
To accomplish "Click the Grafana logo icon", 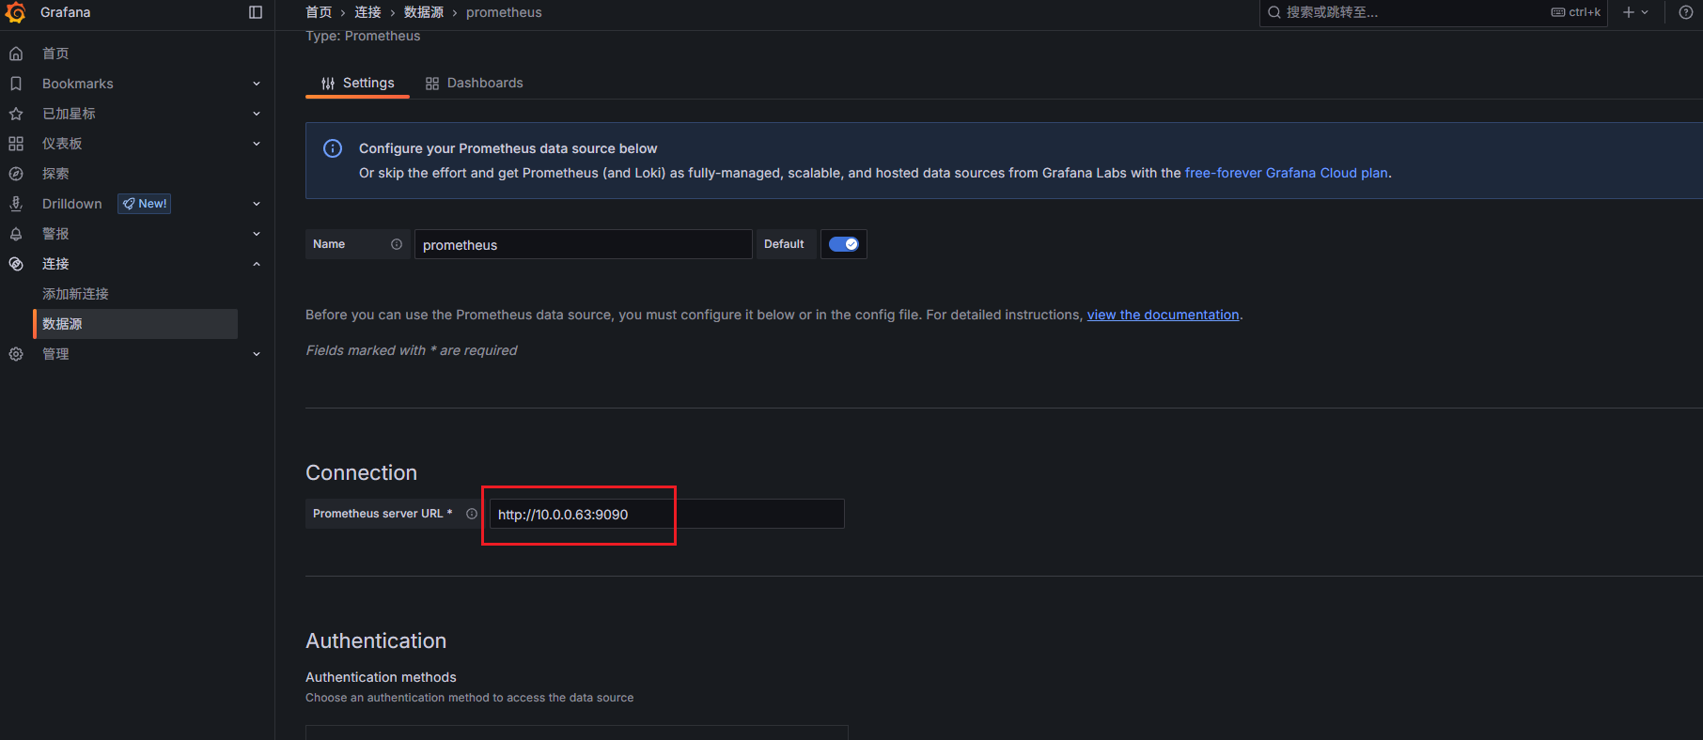I will 16,12.
